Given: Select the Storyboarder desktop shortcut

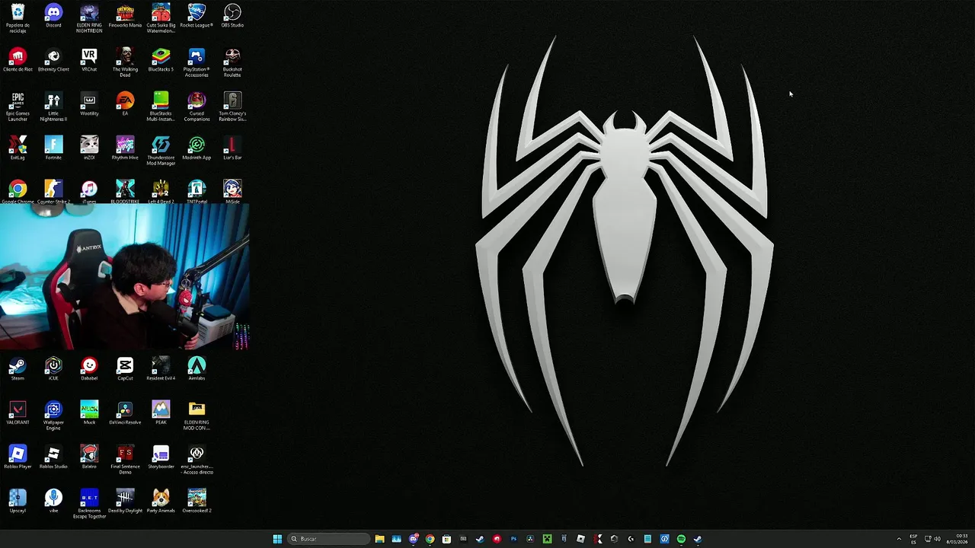Looking at the screenshot, I should click(161, 457).
